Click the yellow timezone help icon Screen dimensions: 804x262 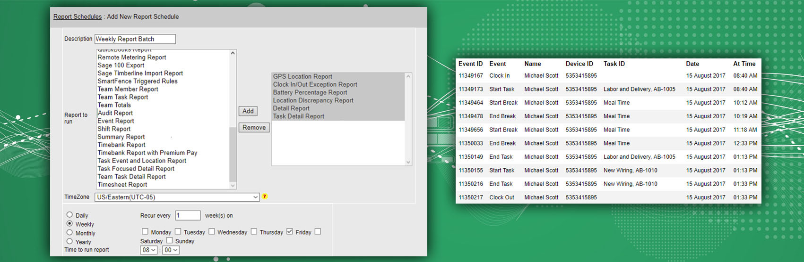tap(265, 196)
